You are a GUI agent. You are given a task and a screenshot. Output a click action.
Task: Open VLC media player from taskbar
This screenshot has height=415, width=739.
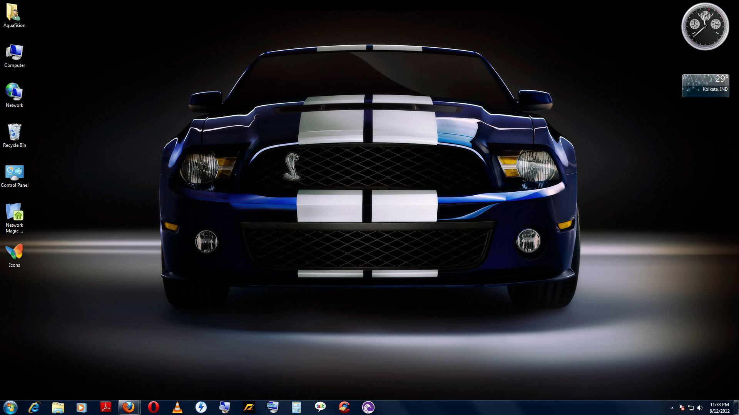[x=177, y=407]
